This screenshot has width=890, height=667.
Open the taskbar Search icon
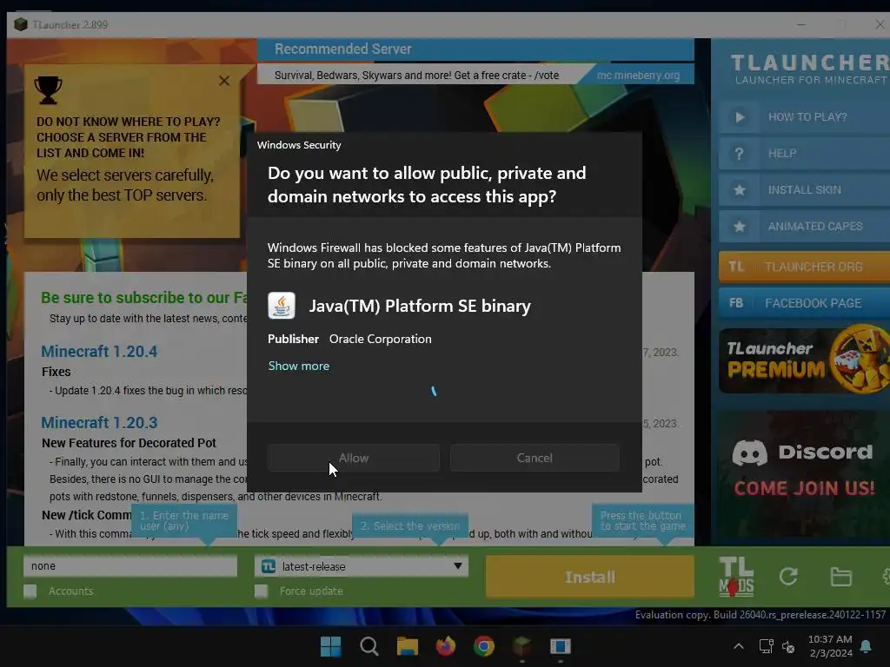[369, 646]
